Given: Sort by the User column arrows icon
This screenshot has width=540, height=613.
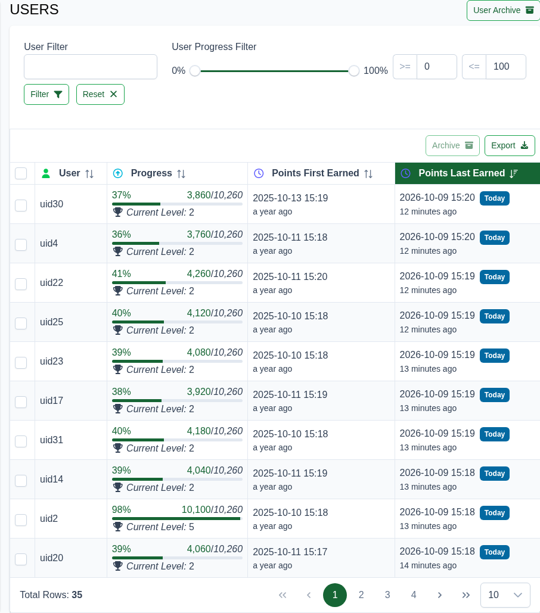Looking at the screenshot, I should 89,173.
